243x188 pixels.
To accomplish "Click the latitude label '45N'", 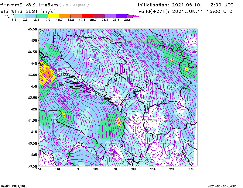I will pyautogui.click(x=34, y=40).
